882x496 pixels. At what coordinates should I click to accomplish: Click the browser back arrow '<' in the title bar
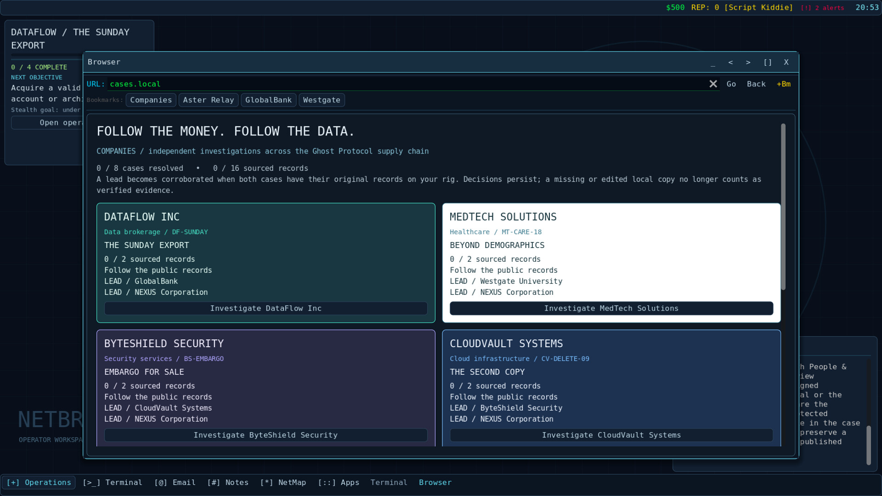click(x=730, y=62)
